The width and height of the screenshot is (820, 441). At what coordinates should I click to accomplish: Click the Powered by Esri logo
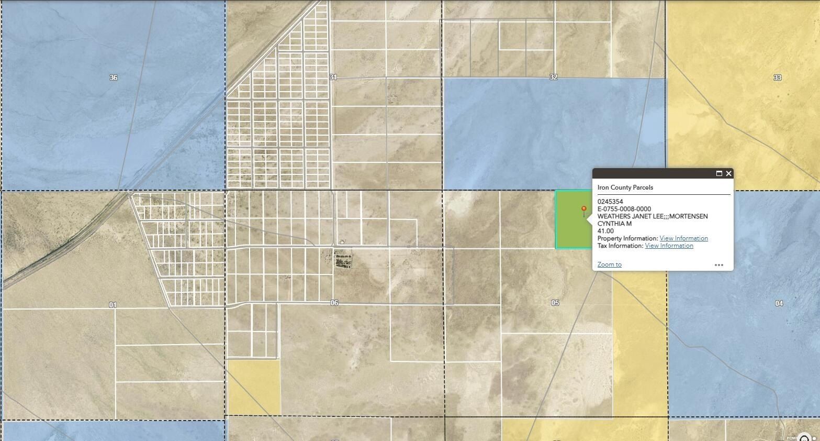803,438
